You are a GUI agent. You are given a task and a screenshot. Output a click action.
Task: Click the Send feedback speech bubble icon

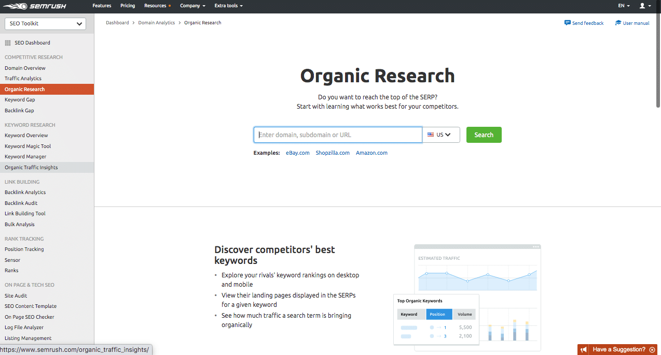pos(568,23)
